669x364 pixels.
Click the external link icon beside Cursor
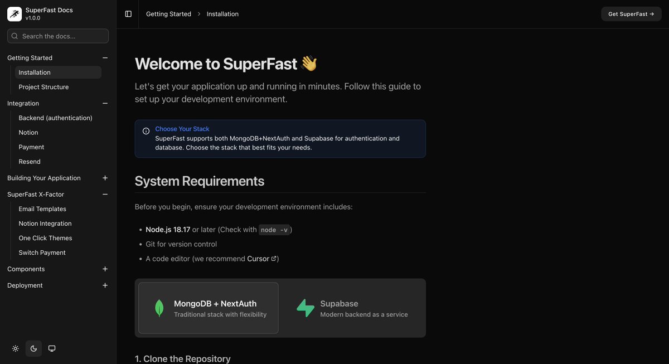274,259
